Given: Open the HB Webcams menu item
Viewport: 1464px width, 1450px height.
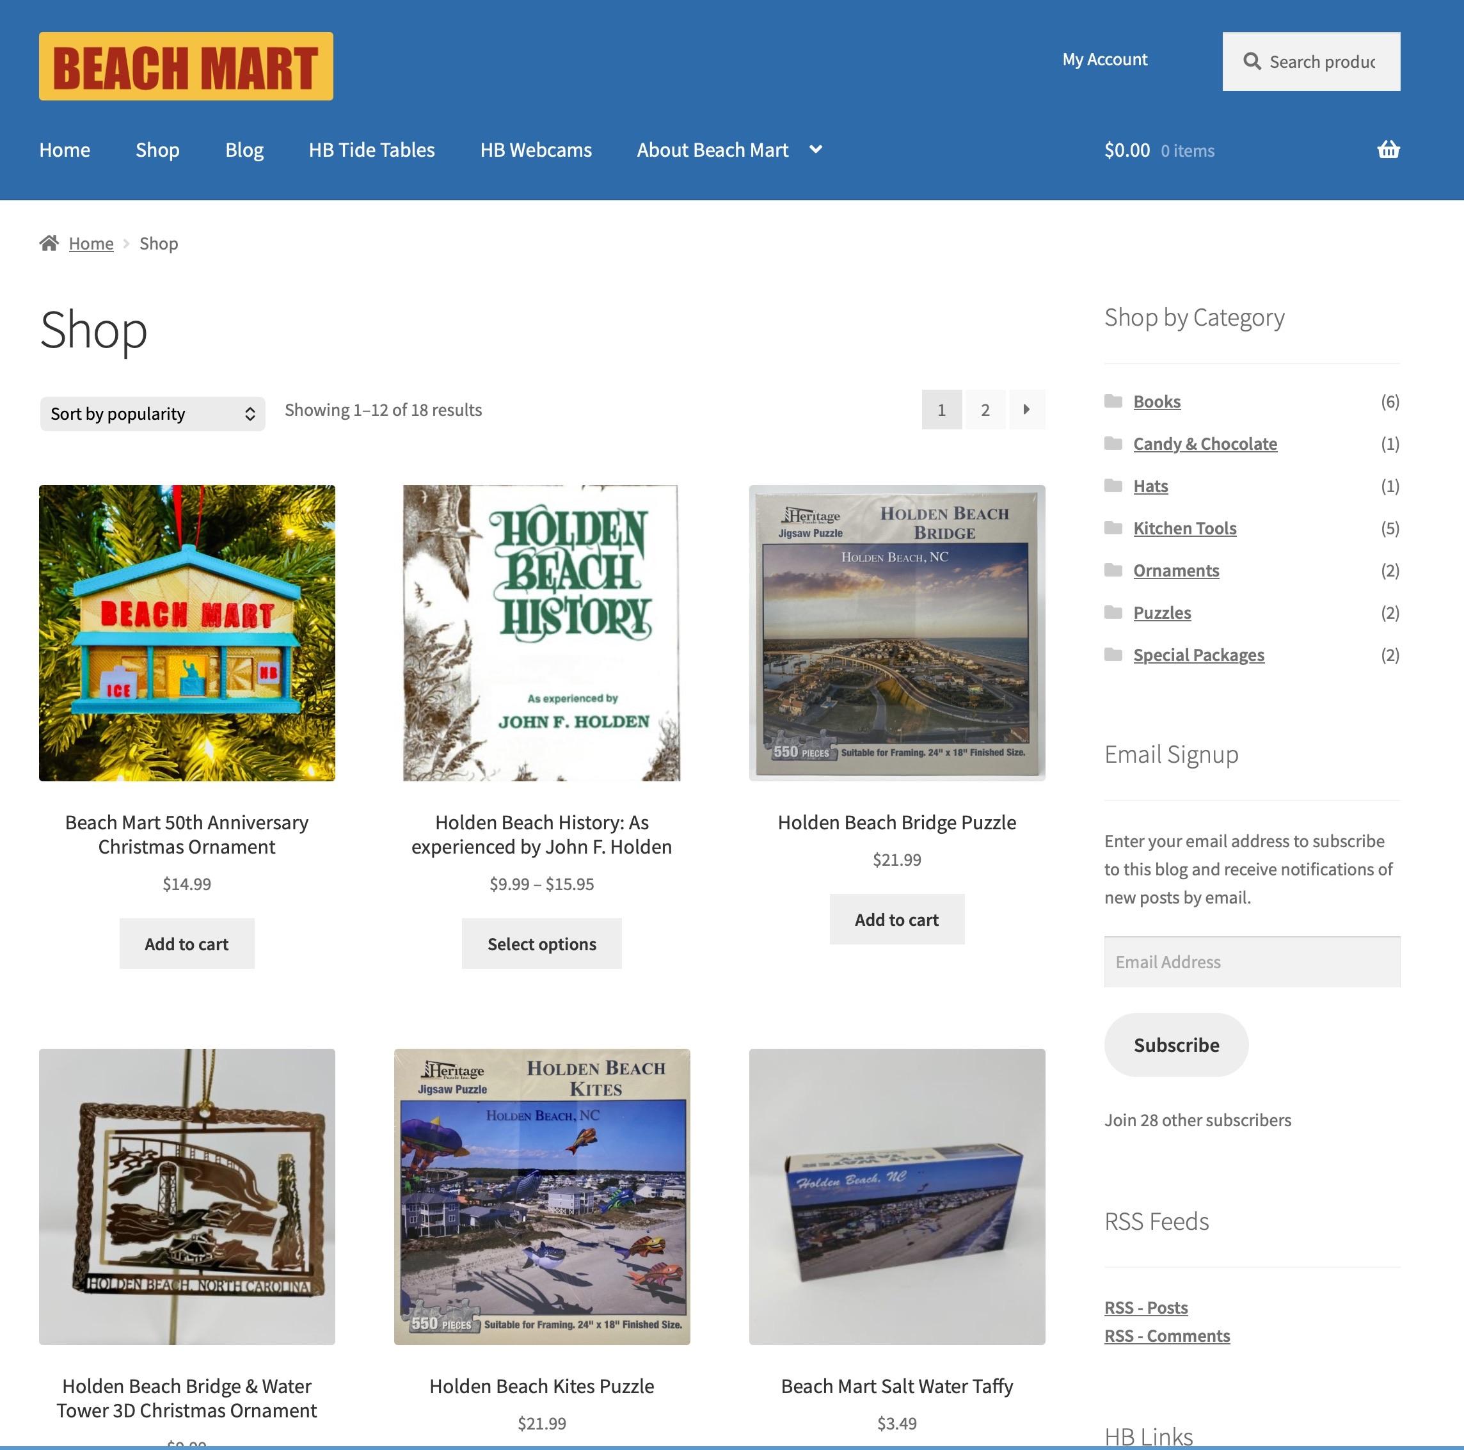Looking at the screenshot, I should click(536, 150).
